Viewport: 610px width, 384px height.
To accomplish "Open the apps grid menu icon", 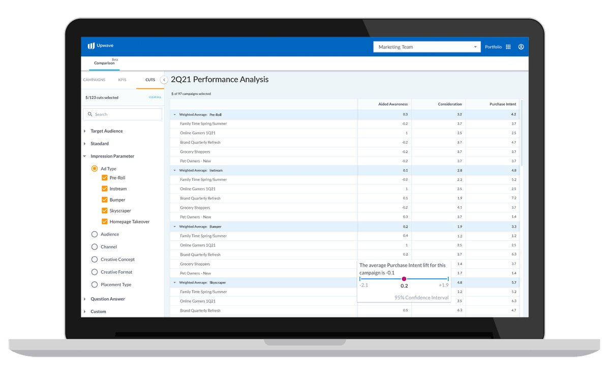I will coord(508,46).
